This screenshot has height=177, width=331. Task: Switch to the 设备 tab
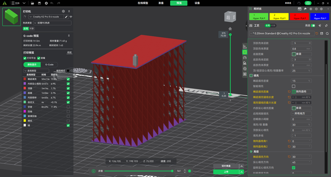click(197, 3)
